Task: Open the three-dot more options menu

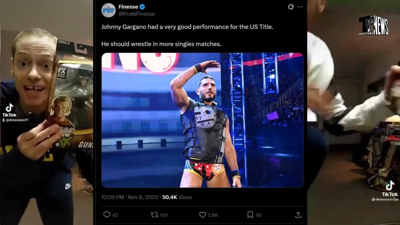Action: tap(300, 7)
